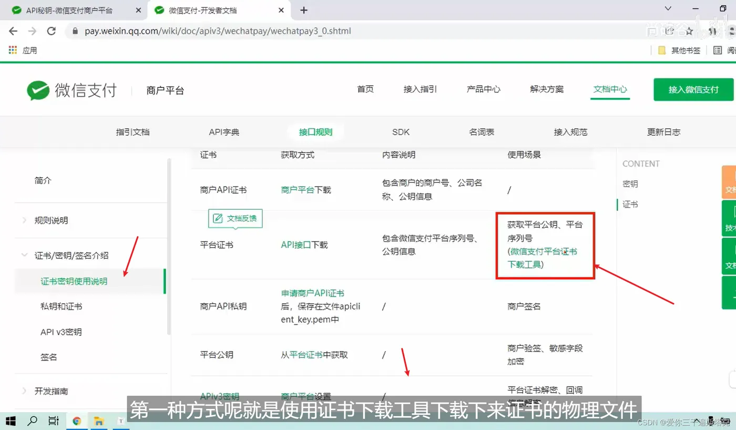Select the 名词表 sub-navigation tab
The image size is (736, 430).
tap(482, 132)
